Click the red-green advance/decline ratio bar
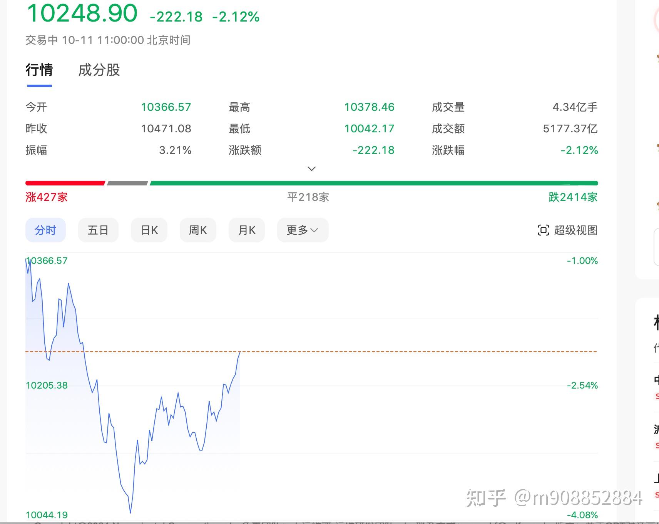 click(311, 183)
